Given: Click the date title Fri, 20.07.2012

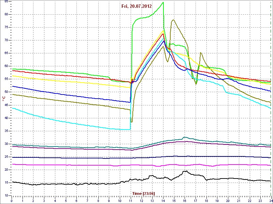Looking at the screenshot, I should (136, 6).
